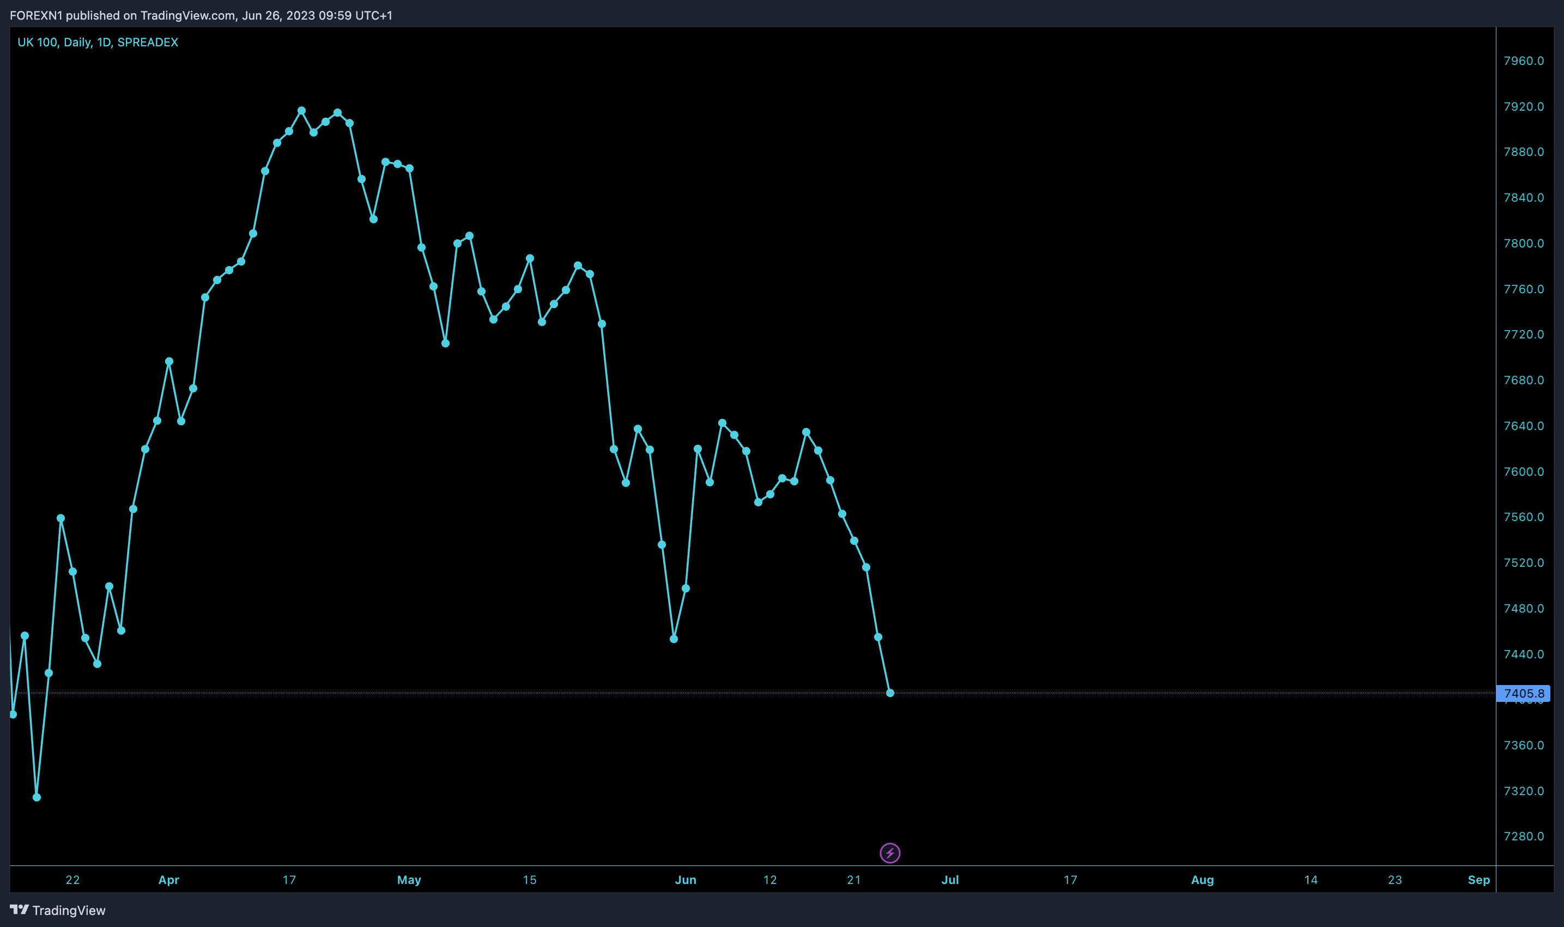Image resolution: width=1564 pixels, height=927 pixels.
Task: Click the lowest data point near 7320
Action: coord(37,797)
